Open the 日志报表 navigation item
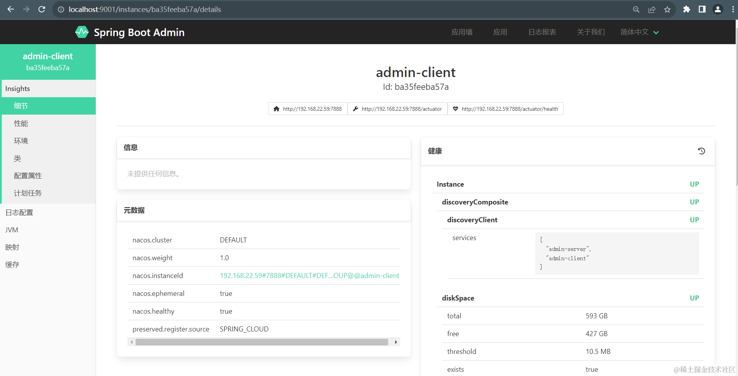 pyautogui.click(x=542, y=32)
